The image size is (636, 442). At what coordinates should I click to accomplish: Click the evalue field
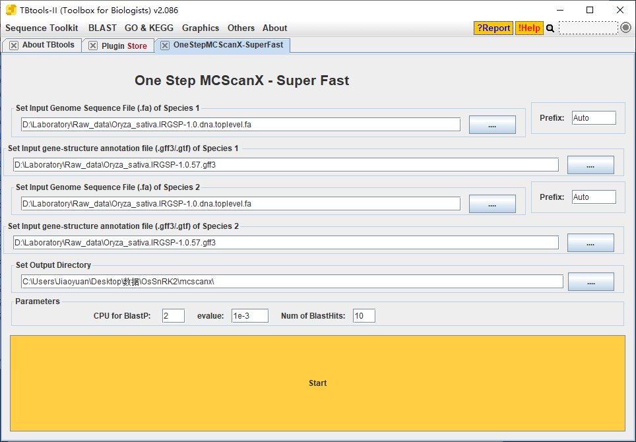[250, 316]
